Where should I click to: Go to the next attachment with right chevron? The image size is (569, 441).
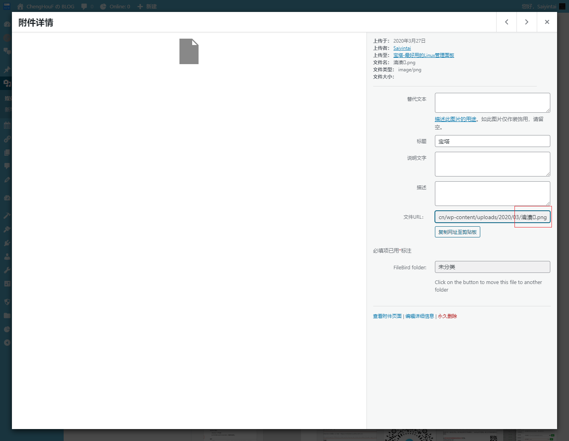[x=526, y=22]
